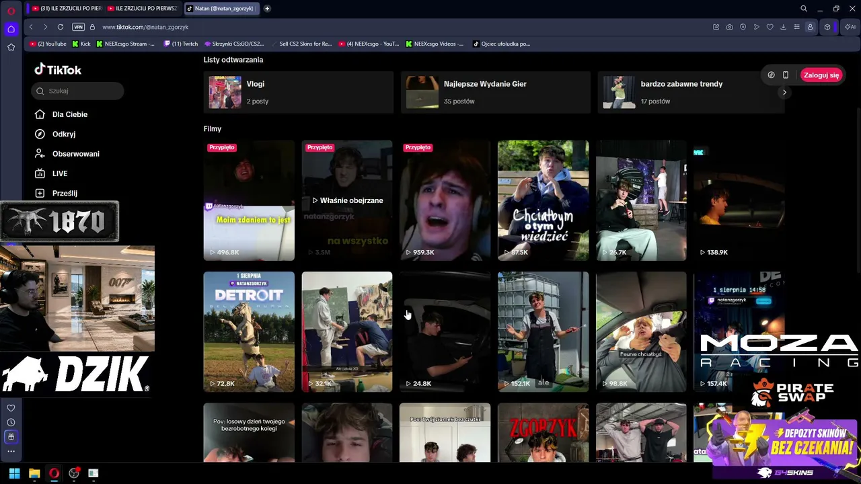The width and height of the screenshot is (861, 484).
Task: Open the Prześlij upload page
Action: [65, 193]
